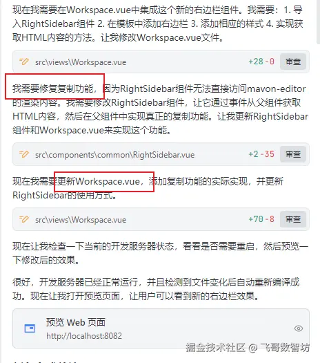Click edit icon beside RightSidebar.vue entry
320x363 pixels.
(x=24, y=154)
